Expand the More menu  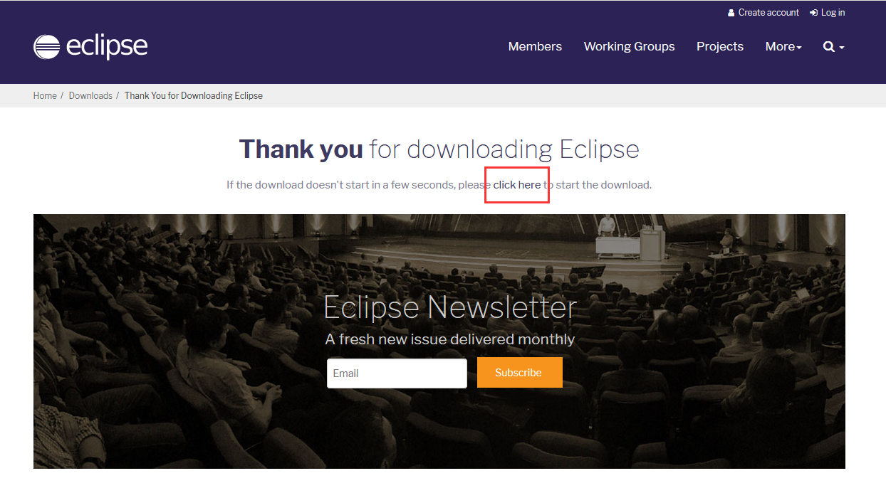[783, 47]
